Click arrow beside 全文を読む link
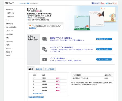The height and width of the screenshot is (101, 122). click(37, 28)
